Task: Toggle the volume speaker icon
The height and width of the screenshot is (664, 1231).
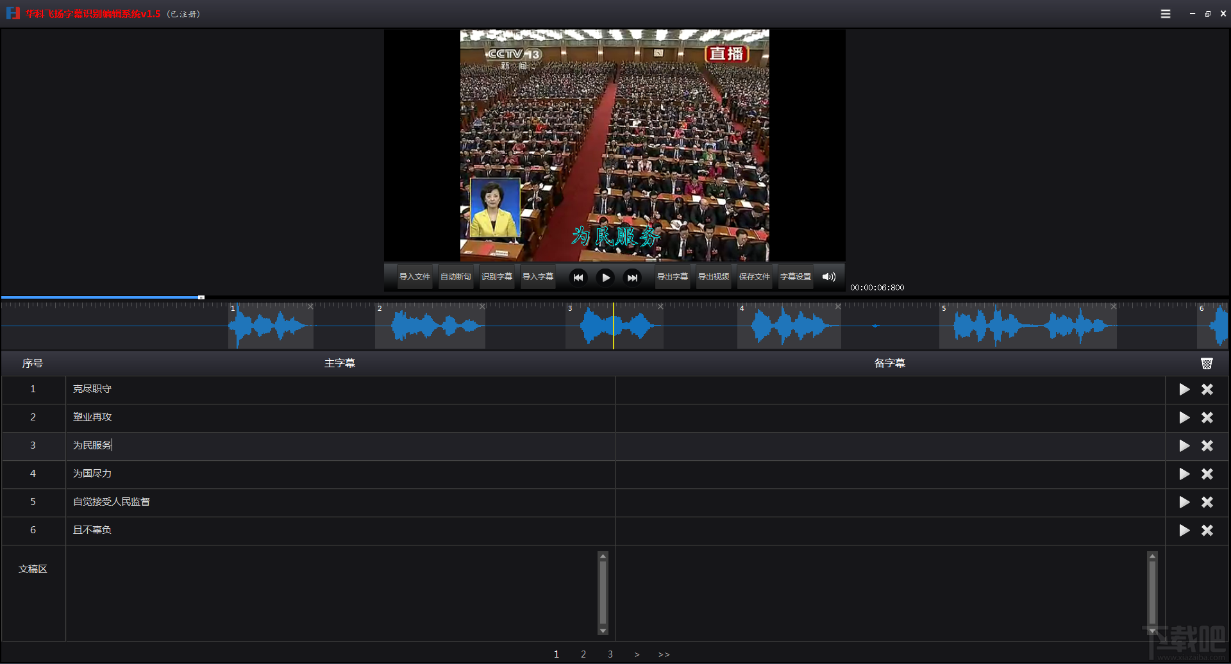Action: tap(829, 277)
